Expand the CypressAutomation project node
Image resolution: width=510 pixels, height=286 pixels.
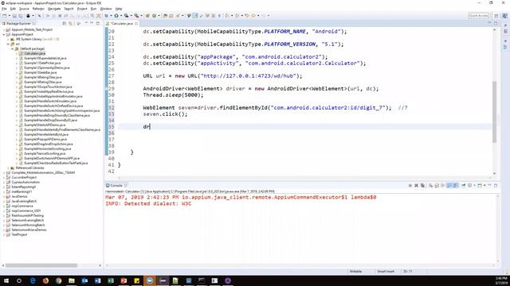point(4,182)
